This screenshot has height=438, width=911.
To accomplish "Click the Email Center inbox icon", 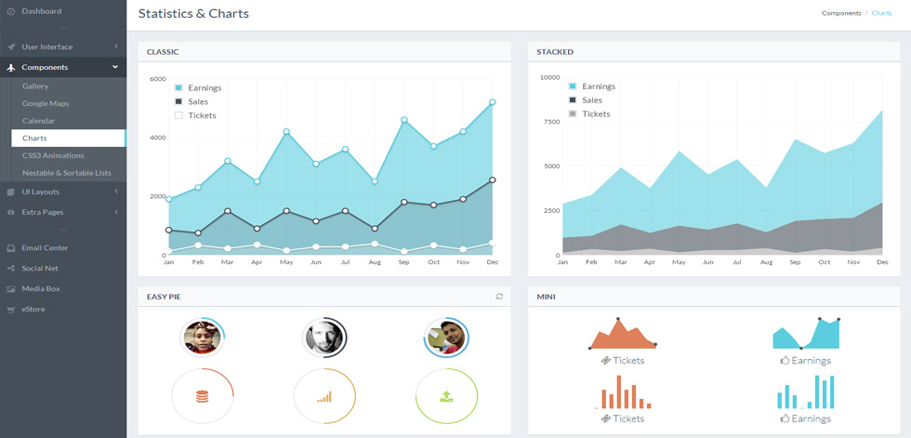I will [10, 248].
